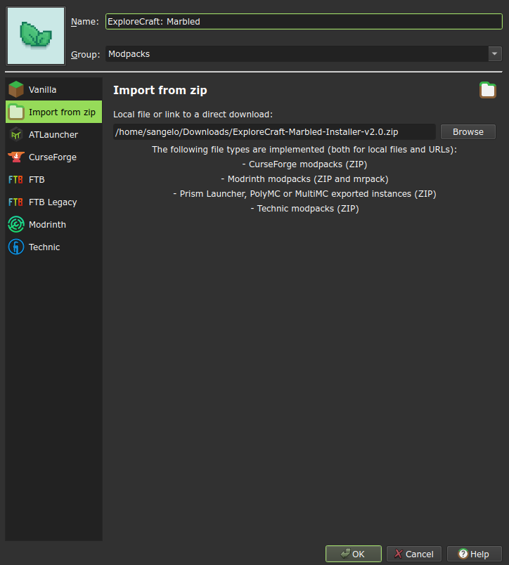
Task: Click the FTB Legacy logo icon
Action: [x=16, y=202]
